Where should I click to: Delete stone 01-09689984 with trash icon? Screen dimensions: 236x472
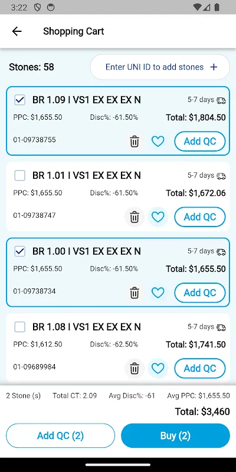[x=135, y=368]
